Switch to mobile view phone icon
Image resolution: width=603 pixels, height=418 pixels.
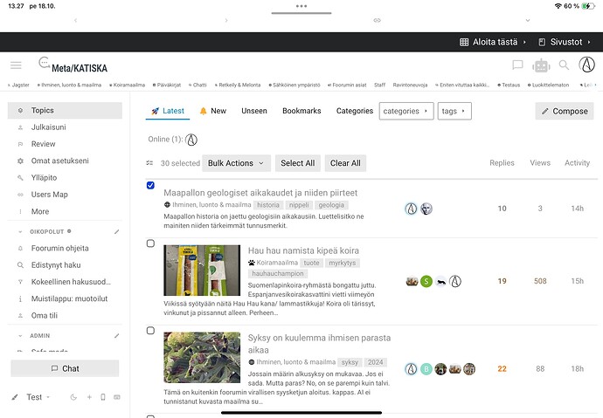[x=103, y=397]
